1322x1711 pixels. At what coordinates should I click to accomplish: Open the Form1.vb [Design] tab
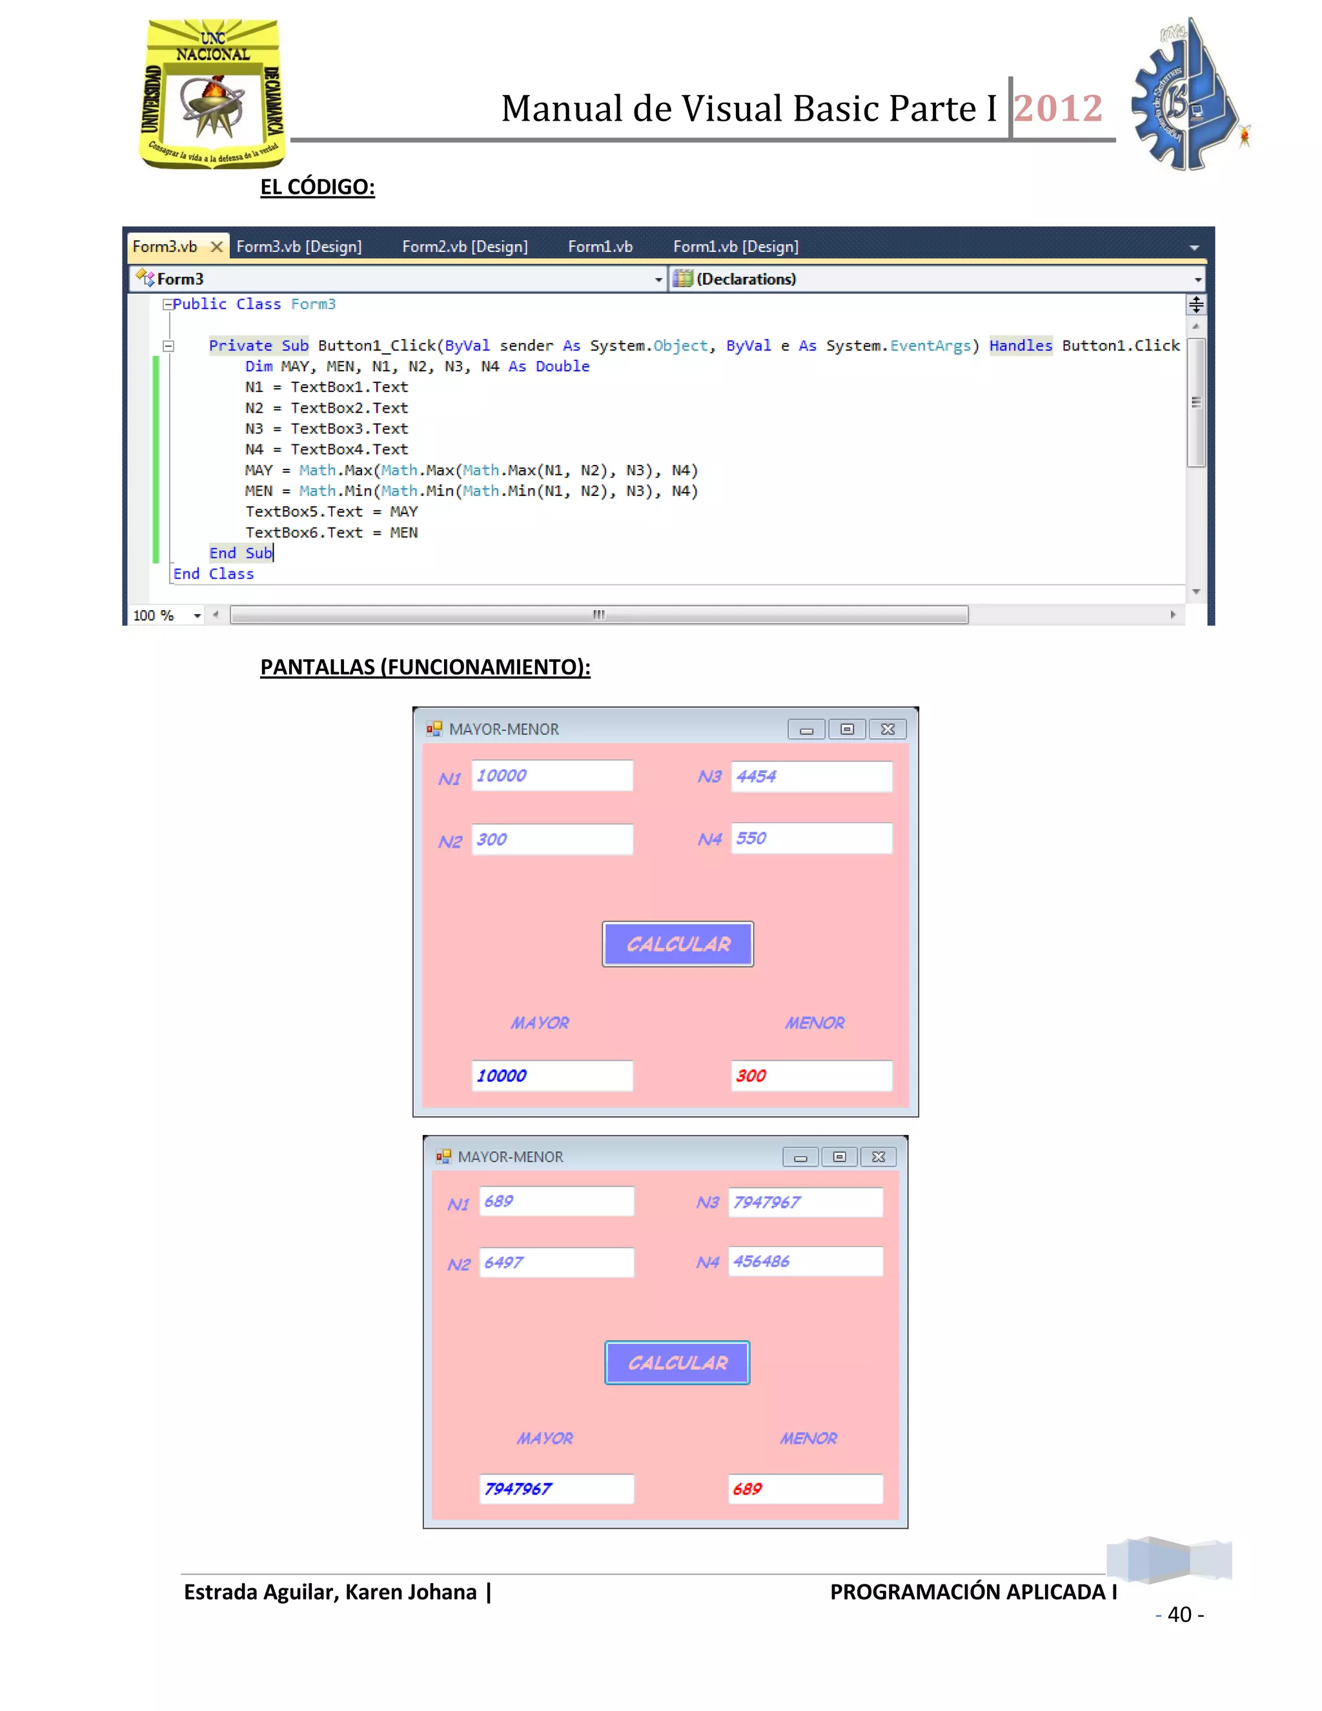735,247
